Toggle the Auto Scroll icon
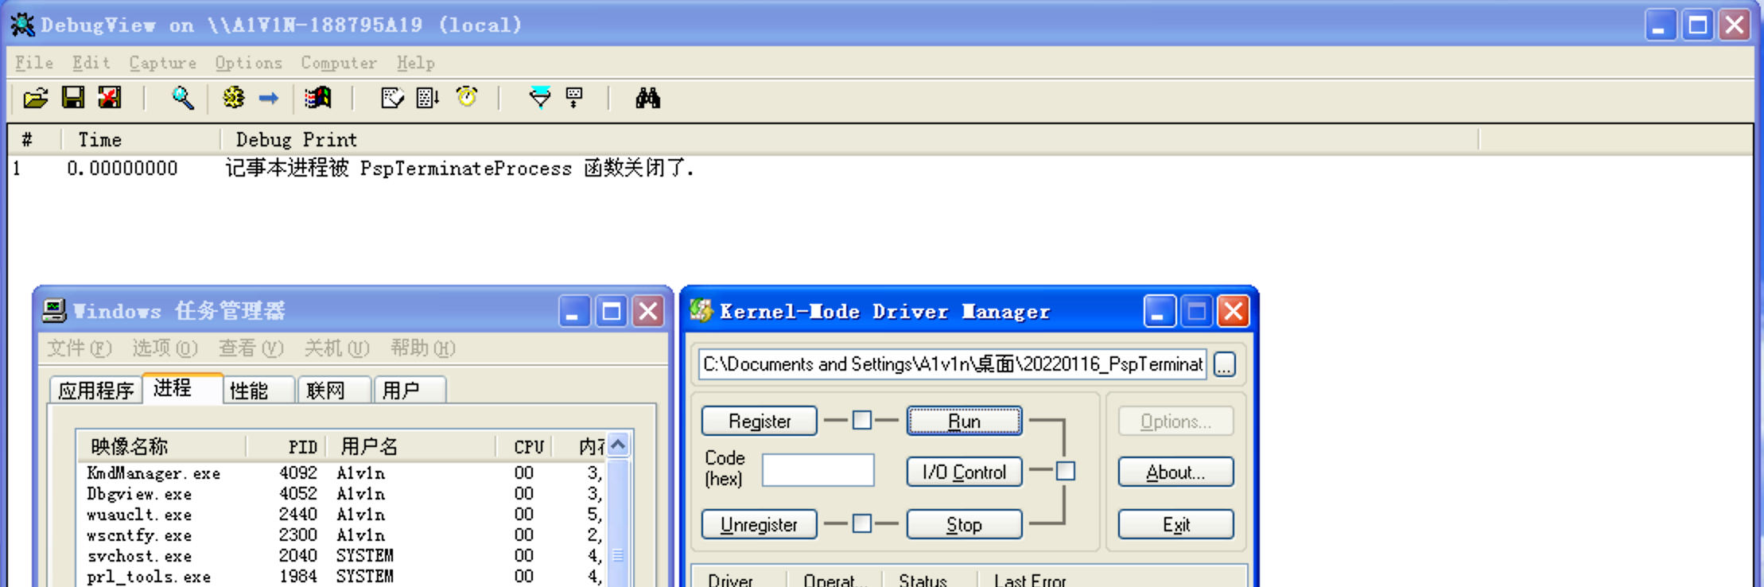 coord(429,98)
